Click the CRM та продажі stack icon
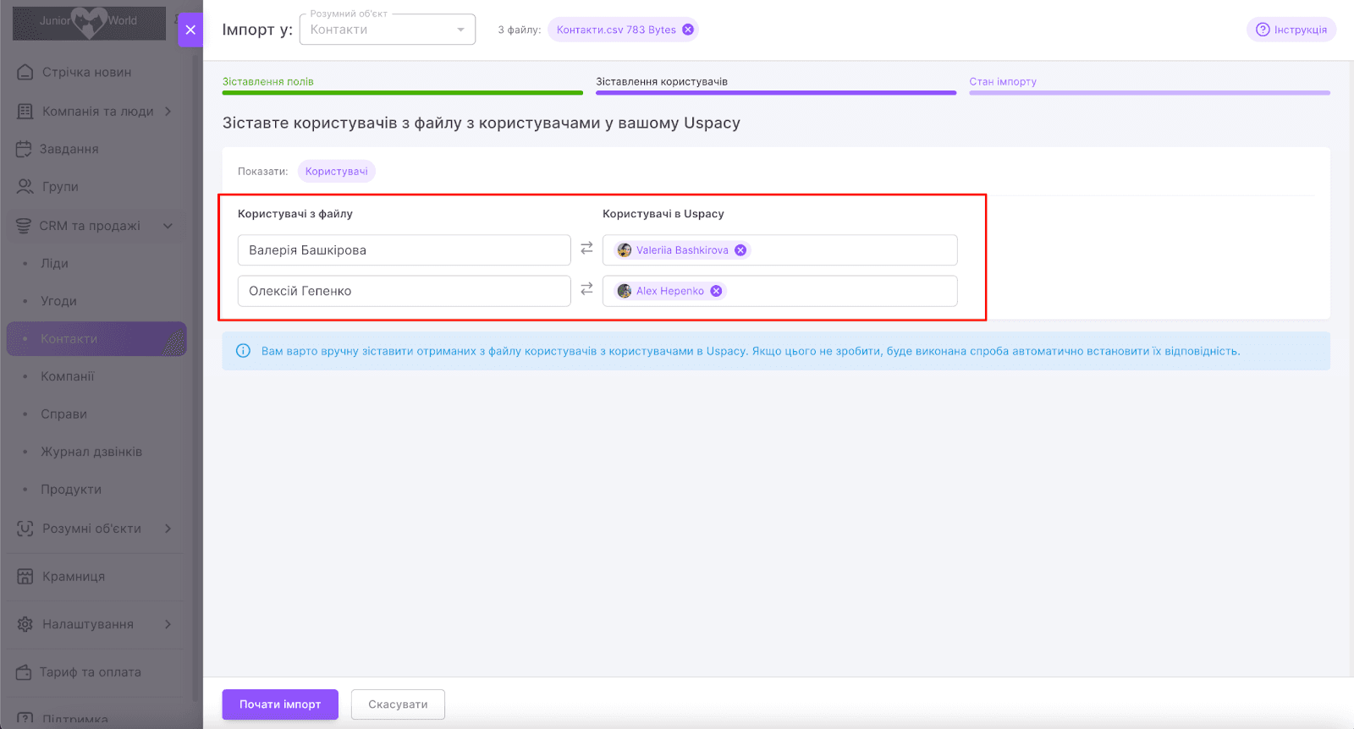Screen dimensions: 1354x729 (x=24, y=226)
